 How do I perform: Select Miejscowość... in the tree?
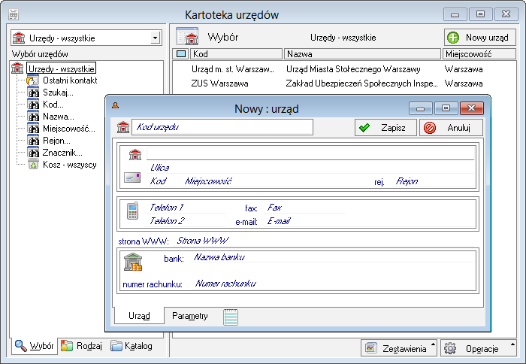(x=69, y=129)
